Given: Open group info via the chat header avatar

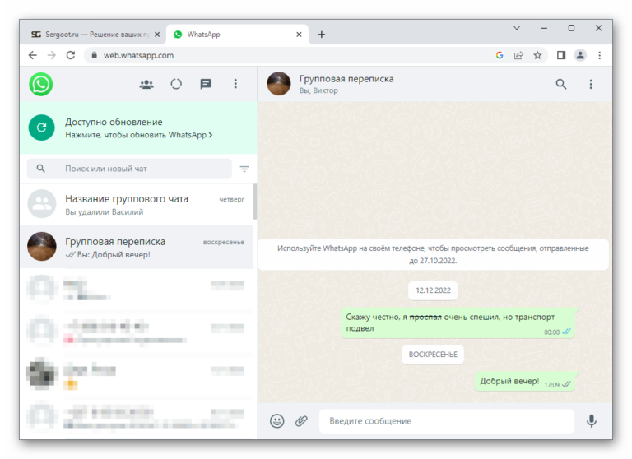Looking at the screenshot, I should tap(278, 84).
